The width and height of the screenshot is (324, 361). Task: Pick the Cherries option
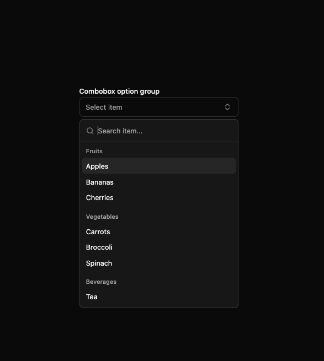158,197
